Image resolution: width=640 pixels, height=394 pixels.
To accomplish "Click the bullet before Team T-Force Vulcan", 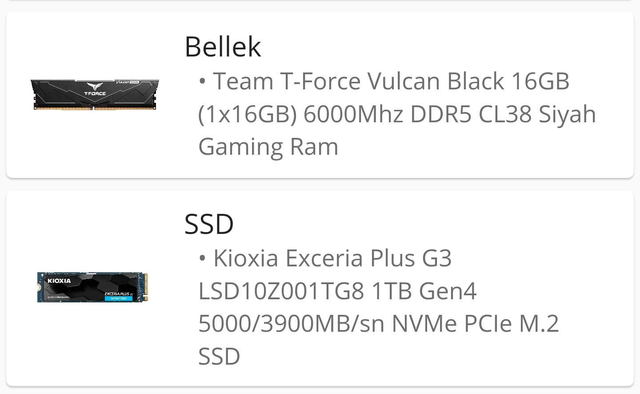I will tap(202, 81).
